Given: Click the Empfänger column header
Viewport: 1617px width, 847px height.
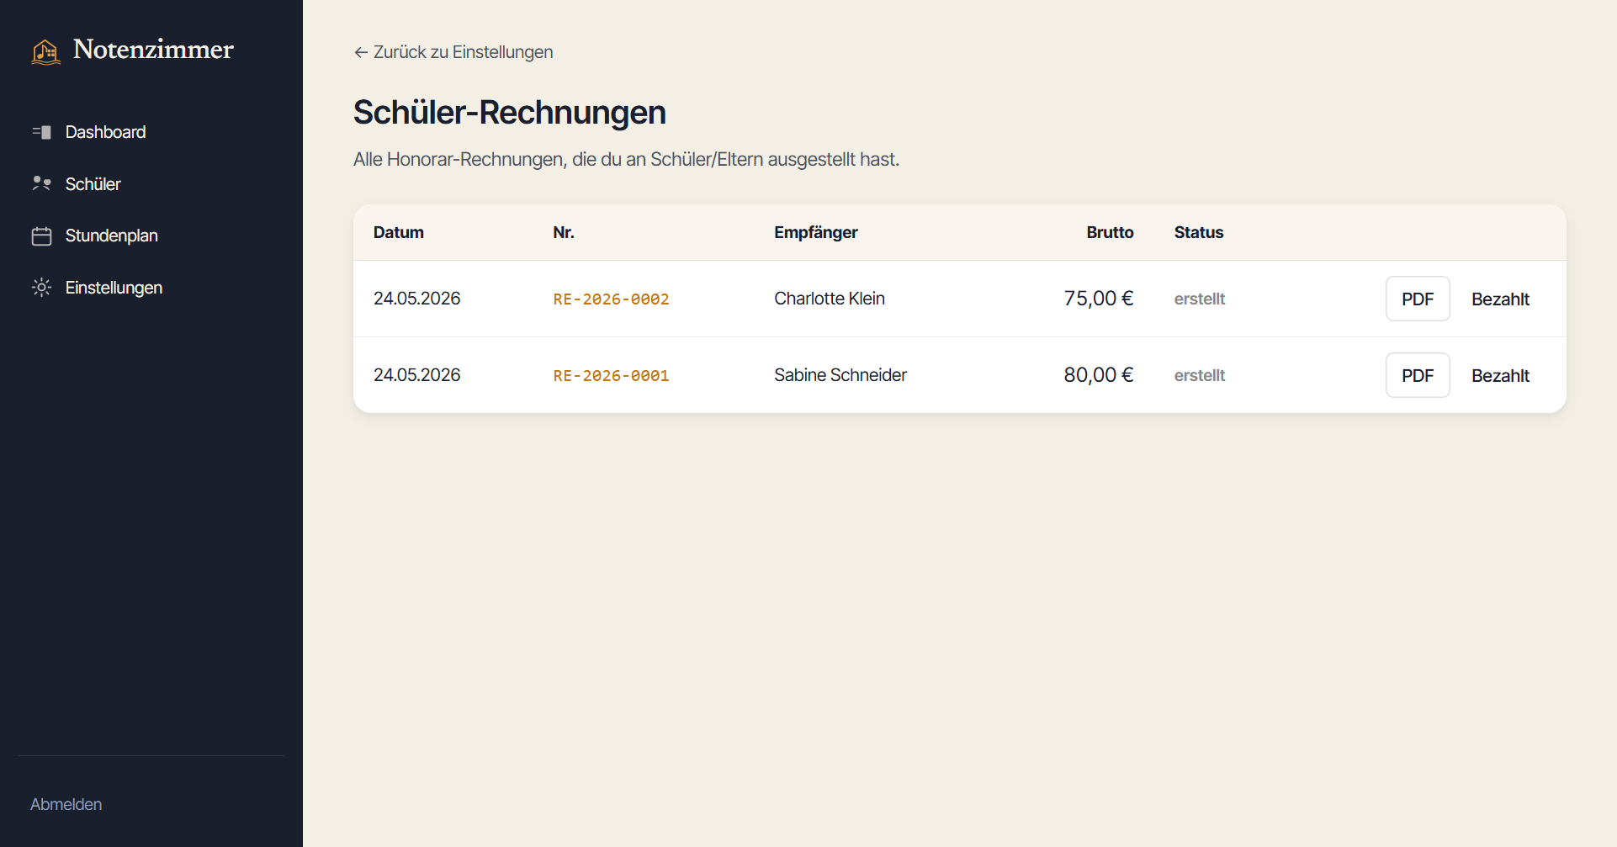Looking at the screenshot, I should pyautogui.click(x=816, y=232).
